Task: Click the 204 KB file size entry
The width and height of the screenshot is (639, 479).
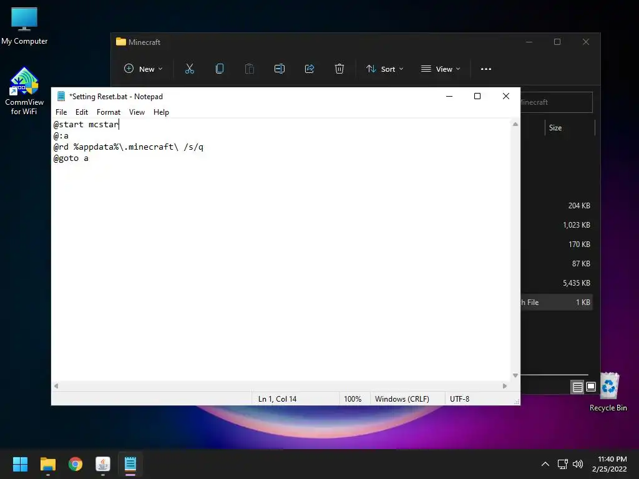Action: (579, 205)
